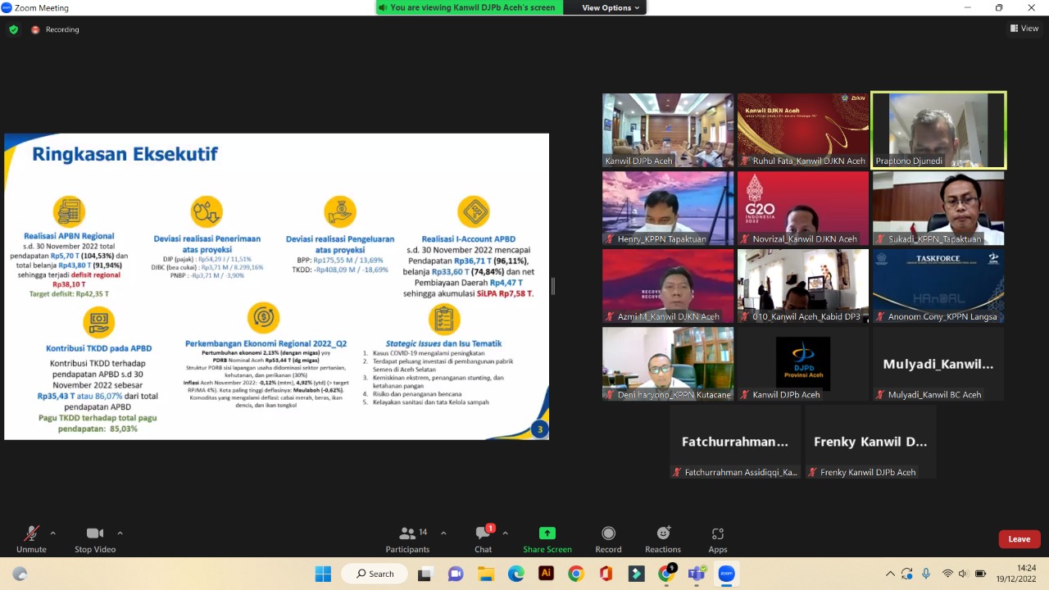Select Frenky Kanwil DJPb Aceh tile
1049x590 pixels.
[x=870, y=442]
